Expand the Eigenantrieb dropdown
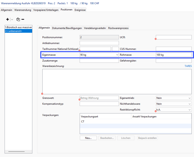 tap(190, 98)
